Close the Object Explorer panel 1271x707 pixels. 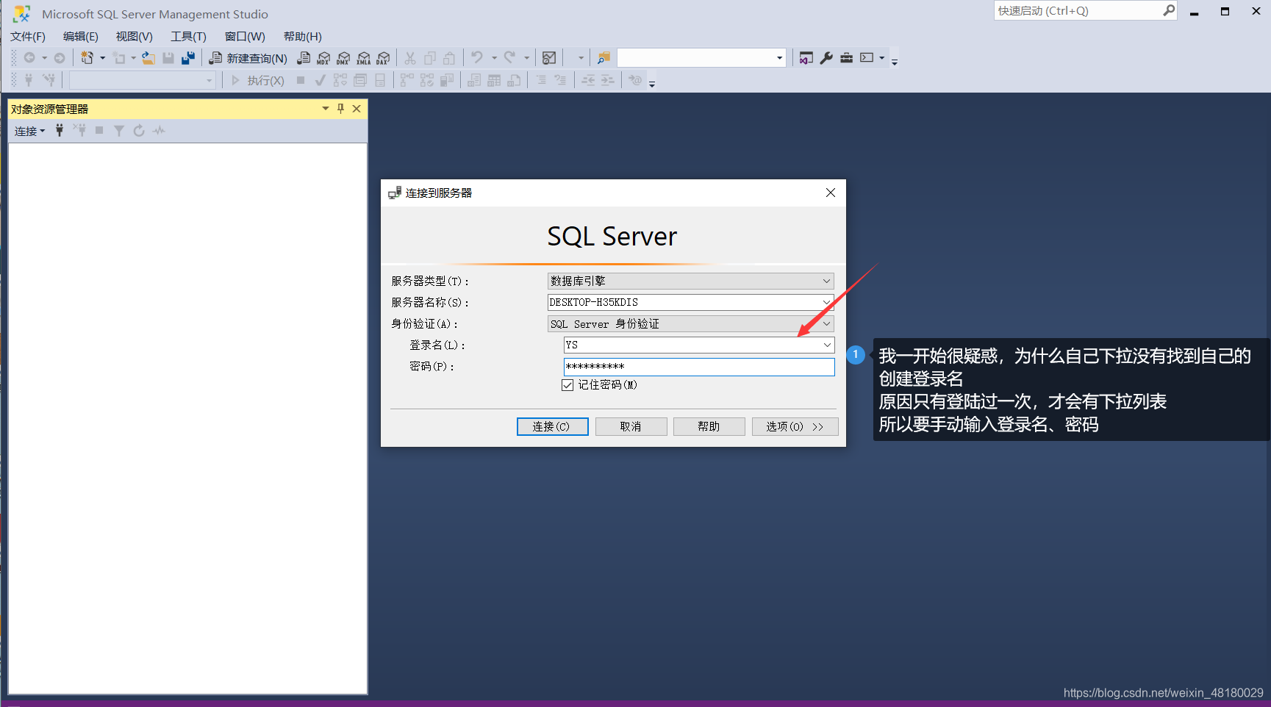(x=357, y=109)
